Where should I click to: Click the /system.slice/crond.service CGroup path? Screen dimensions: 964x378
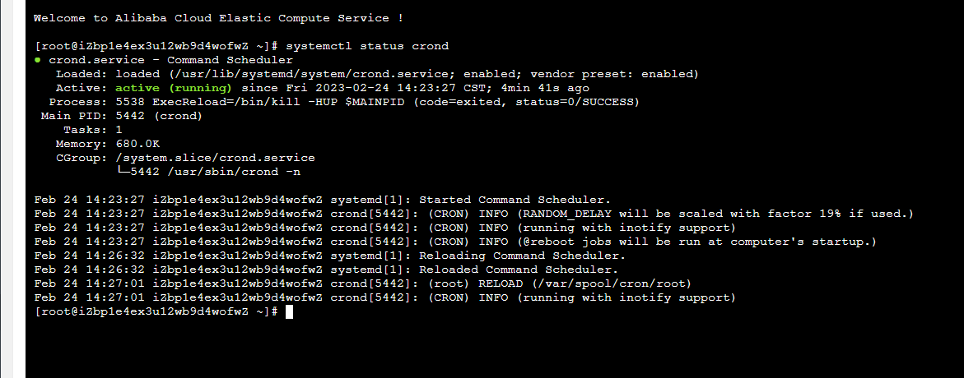pyautogui.click(x=215, y=158)
